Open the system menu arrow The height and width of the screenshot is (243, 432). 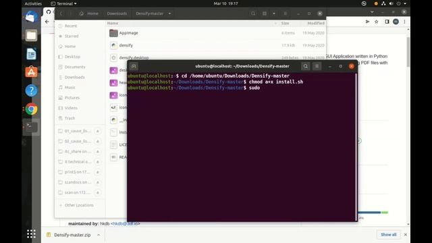pos(405,3)
